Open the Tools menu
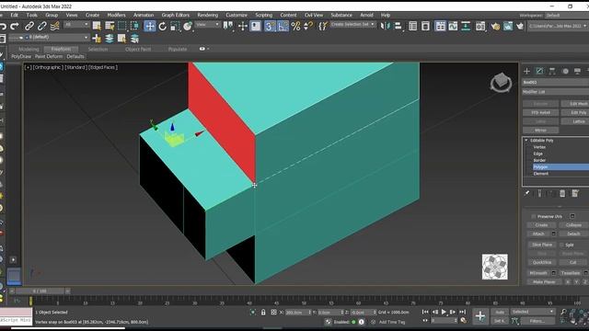The height and width of the screenshot is (331, 589). pyautogui.click(x=32, y=15)
